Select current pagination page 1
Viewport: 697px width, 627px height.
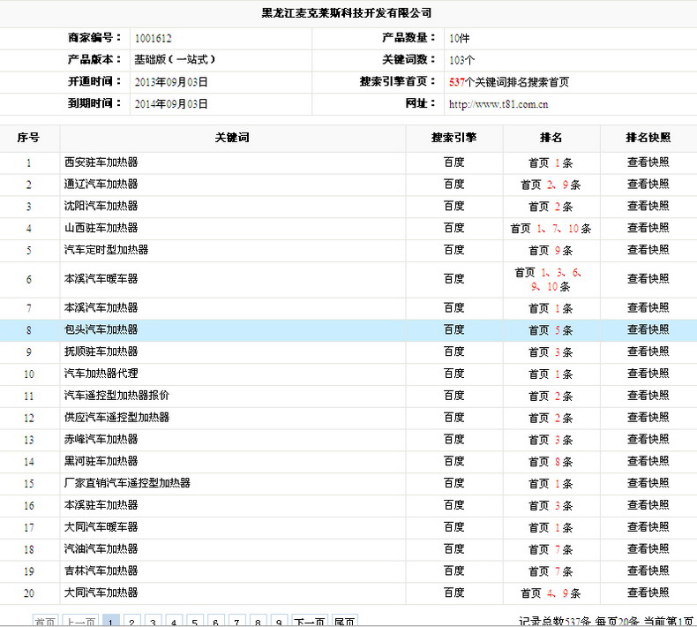point(110,621)
